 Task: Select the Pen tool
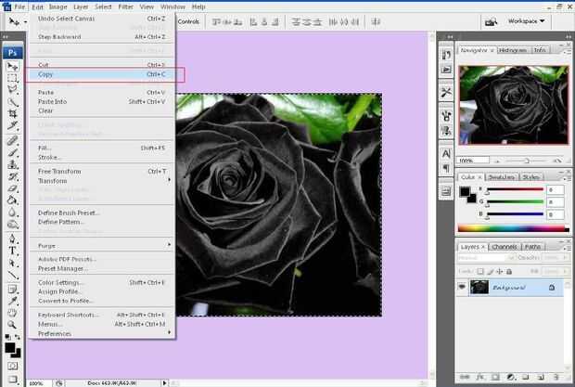[x=12, y=239]
